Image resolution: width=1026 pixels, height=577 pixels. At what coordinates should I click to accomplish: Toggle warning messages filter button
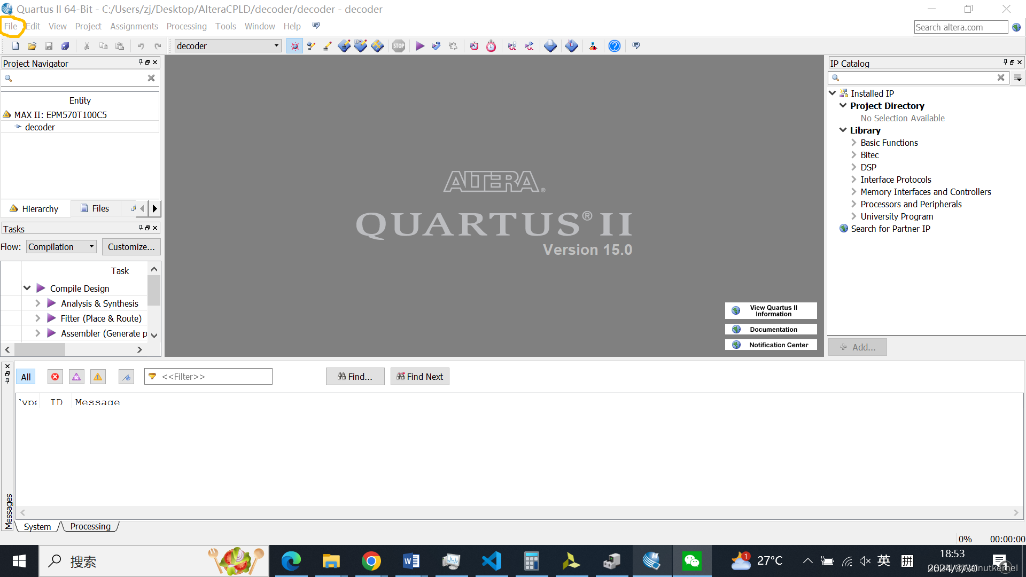point(98,377)
